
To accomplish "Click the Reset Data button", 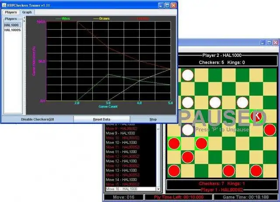I will [x=101, y=119].
